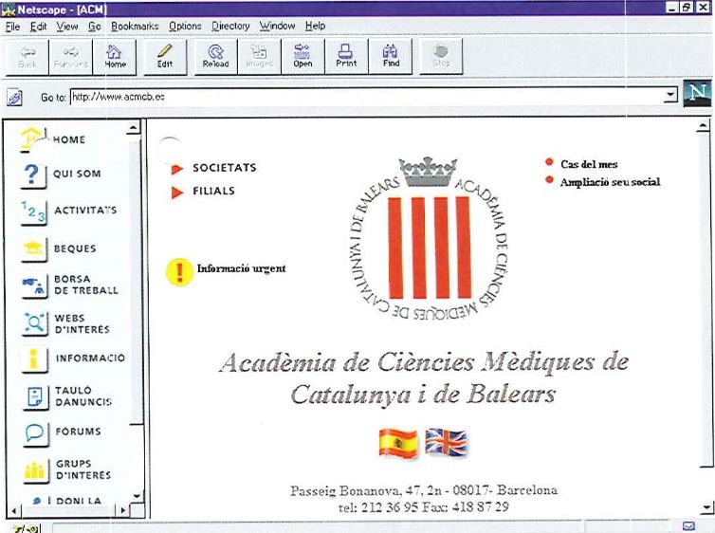Open the Options menu
This screenshot has width=715, height=533.
coord(185,26)
